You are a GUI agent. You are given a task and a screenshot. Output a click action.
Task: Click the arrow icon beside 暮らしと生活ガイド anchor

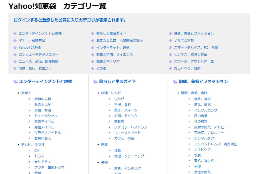click(x=93, y=34)
